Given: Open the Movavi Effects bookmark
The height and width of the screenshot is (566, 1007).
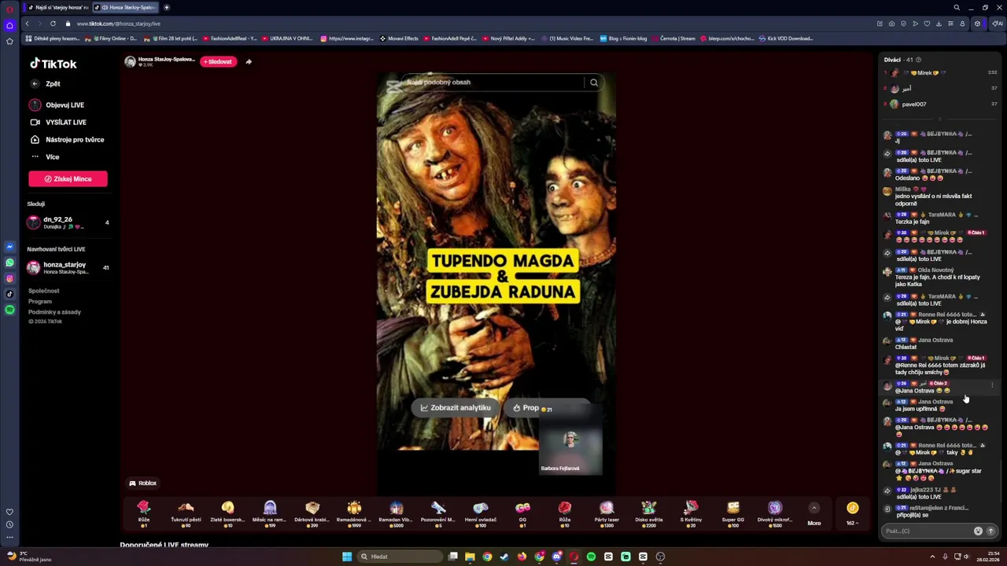Looking at the screenshot, I should pos(399,38).
